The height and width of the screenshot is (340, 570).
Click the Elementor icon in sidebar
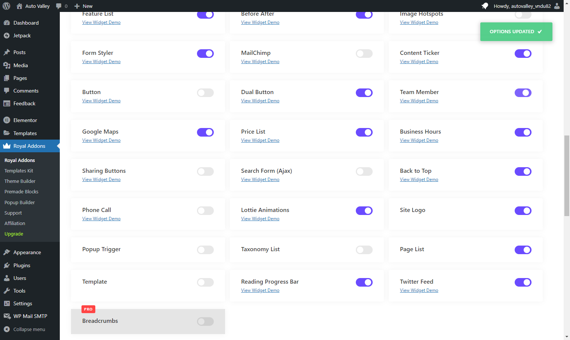tap(7, 120)
